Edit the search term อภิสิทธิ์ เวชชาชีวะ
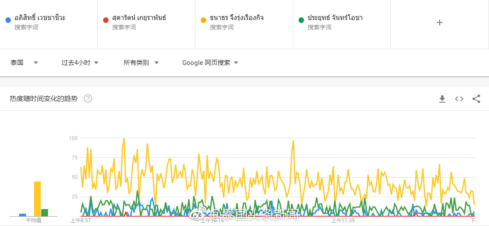The width and height of the screenshot is (489, 226). tap(40, 18)
